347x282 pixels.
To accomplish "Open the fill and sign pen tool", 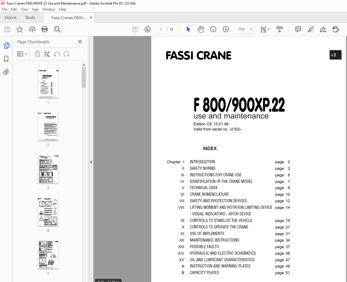I will (x=323, y=29).
